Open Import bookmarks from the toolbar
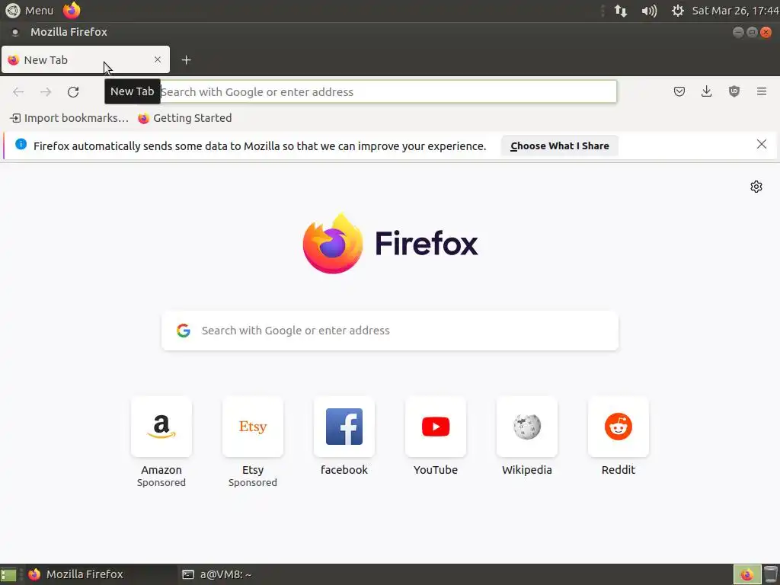780x585 pixels. coord(69,118)
